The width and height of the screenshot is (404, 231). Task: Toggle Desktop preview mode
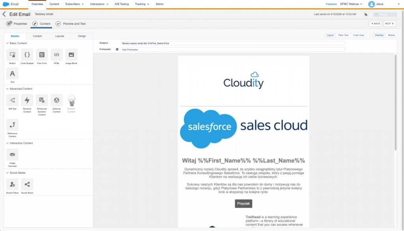(379, 35)
